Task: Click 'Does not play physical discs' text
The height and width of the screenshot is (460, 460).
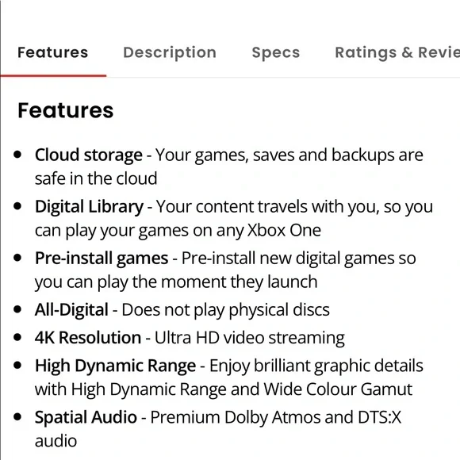Action: pos(225,310)
